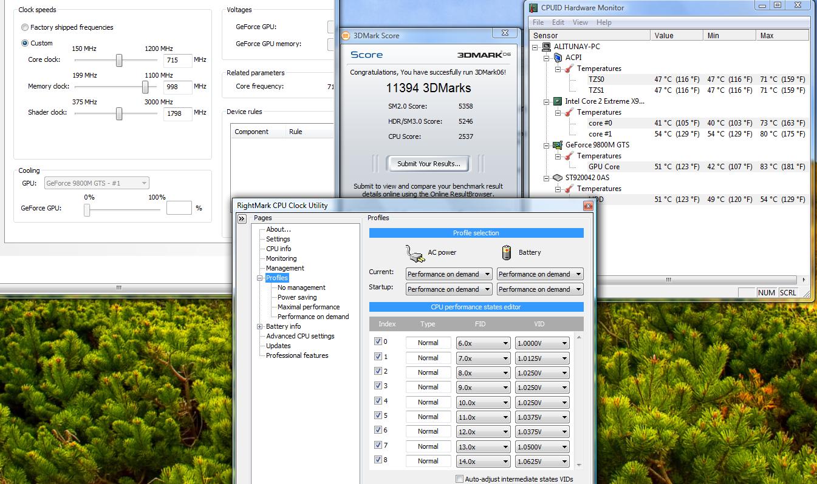Select Custom clock speeds option
The width and height of the screenshot is (817, 484).
tap(25, 43)
